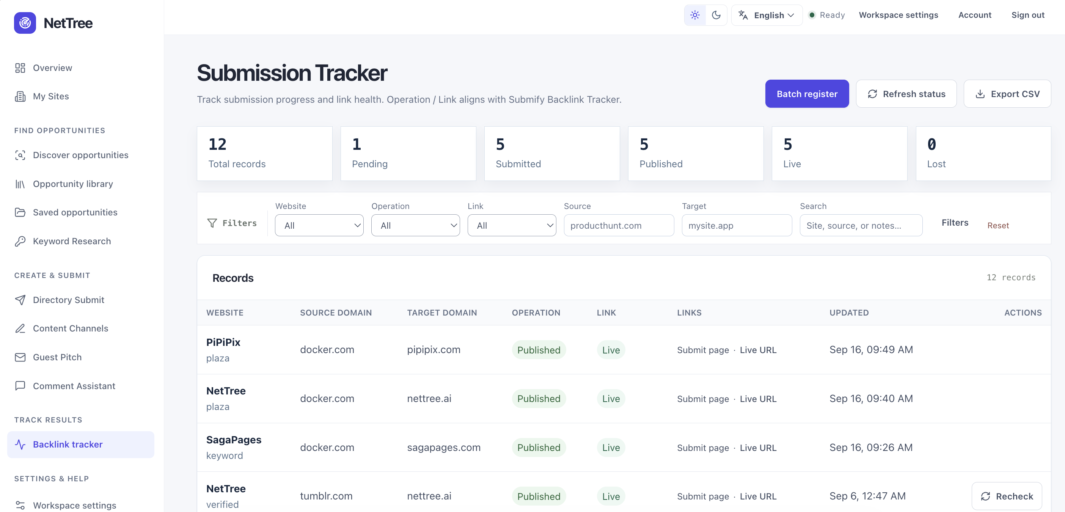
Task: Click the My Sites building icon
Action: pyautogui.click(x=20, y=96)
